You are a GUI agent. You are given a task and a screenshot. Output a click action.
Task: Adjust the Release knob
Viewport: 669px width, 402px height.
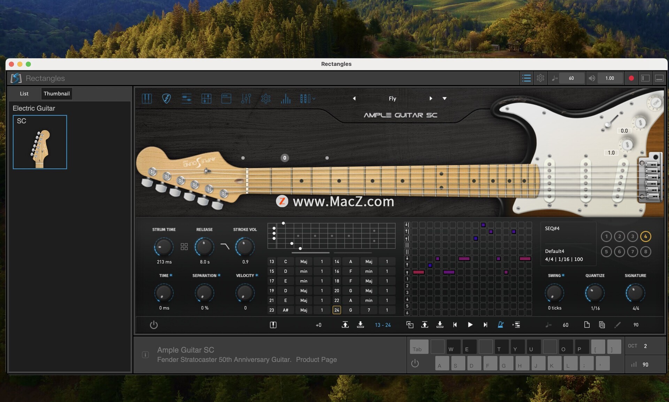(x=204, y=247)
